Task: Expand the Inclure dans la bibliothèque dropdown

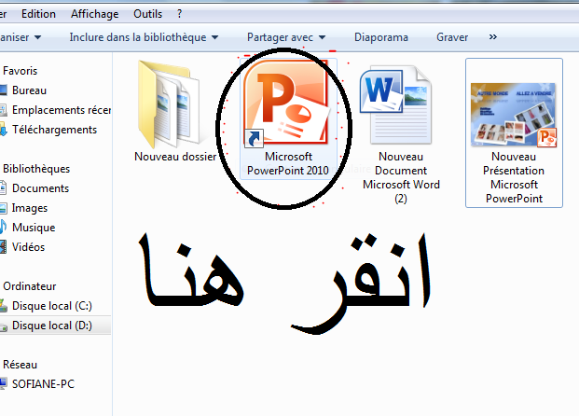Action: (144, 37)
